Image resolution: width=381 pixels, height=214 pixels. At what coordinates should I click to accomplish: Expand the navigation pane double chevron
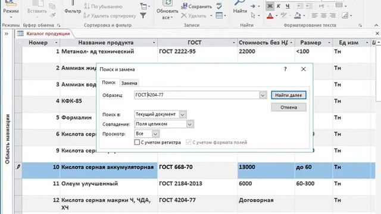tap(7, 34)
